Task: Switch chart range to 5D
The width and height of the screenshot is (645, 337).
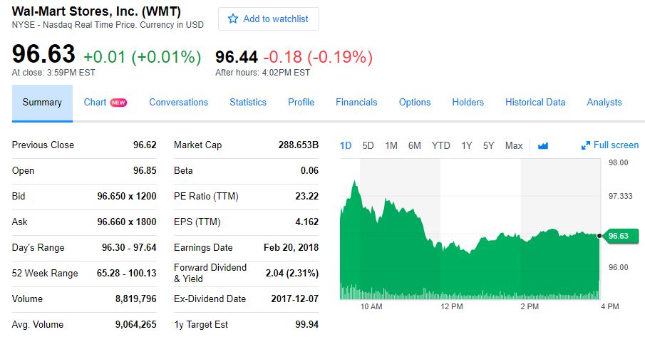Action: pyautogui.click(x=368, y=145)
